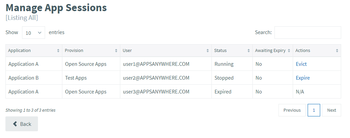The image size is (350, 138).
Task: Click the Expired status cell for user3
Action: pyautogui.click(x=223, y=92)
